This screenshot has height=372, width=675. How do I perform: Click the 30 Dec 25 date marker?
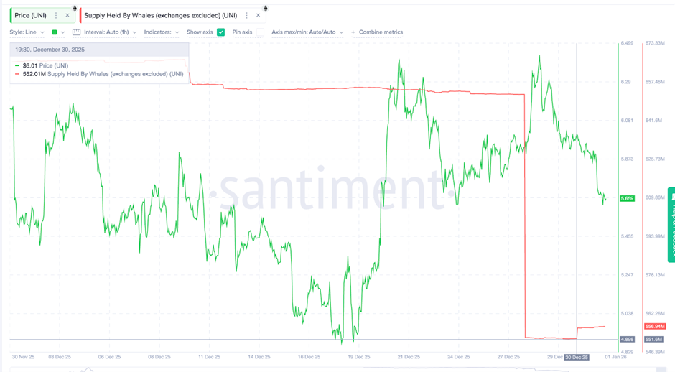pyautogui.click(x=577, y=357)
